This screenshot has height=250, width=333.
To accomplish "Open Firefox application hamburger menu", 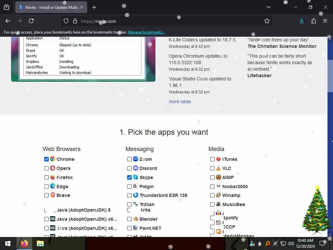I will pyautogui.click(x=325, y=21).
